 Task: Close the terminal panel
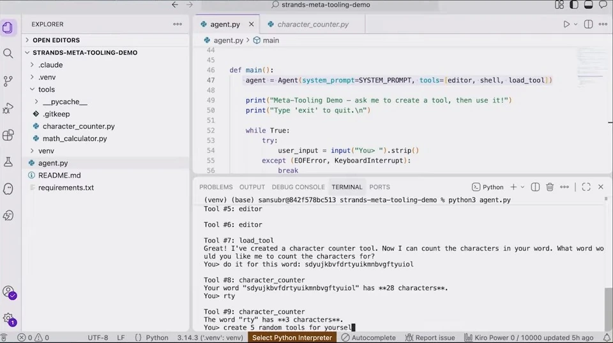tap(601, 187)
